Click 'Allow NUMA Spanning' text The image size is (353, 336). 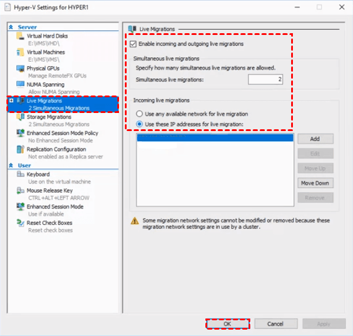[54, 92]
